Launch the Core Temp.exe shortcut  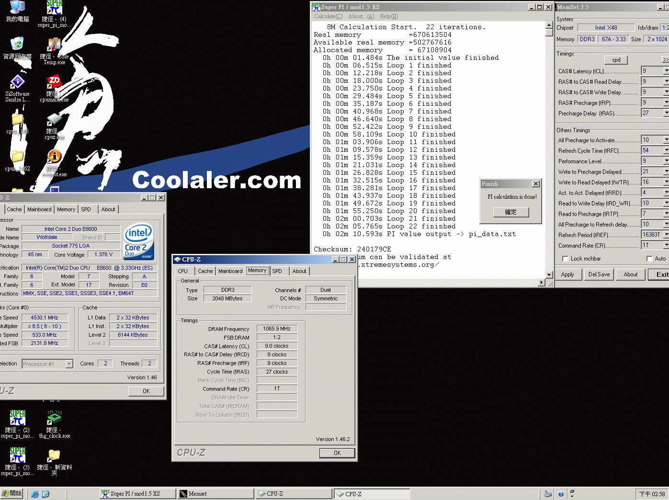coord(54,51)
